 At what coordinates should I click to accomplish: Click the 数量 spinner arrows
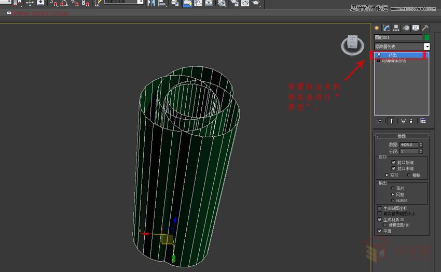point(421,145)
